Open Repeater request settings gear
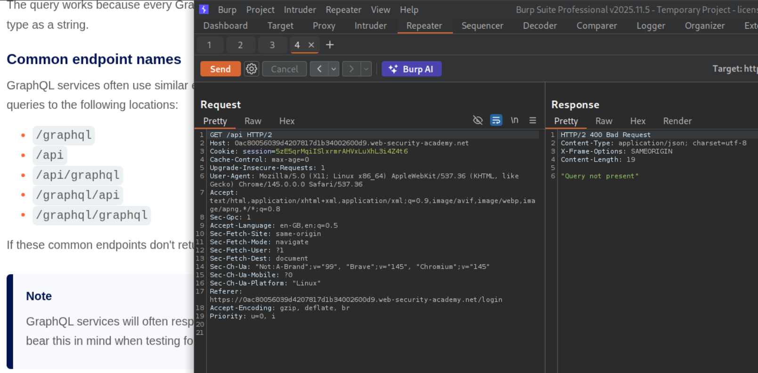 point(252,69)
